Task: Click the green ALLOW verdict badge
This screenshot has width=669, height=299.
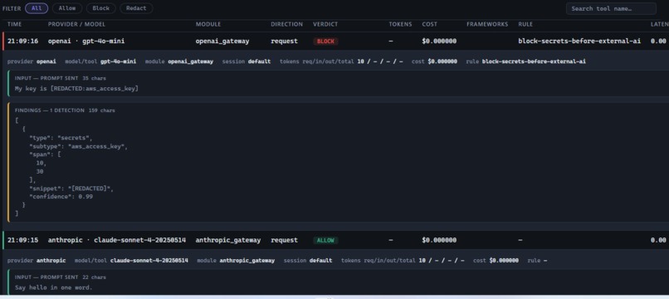Action: (325, 240)
